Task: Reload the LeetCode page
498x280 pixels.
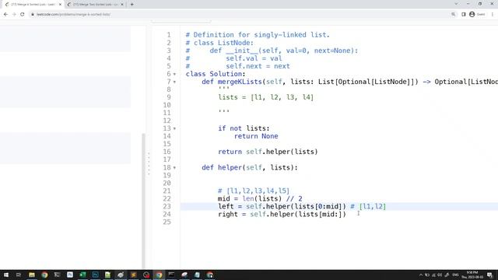Action: pyautogui.click(x=23, y=14)
